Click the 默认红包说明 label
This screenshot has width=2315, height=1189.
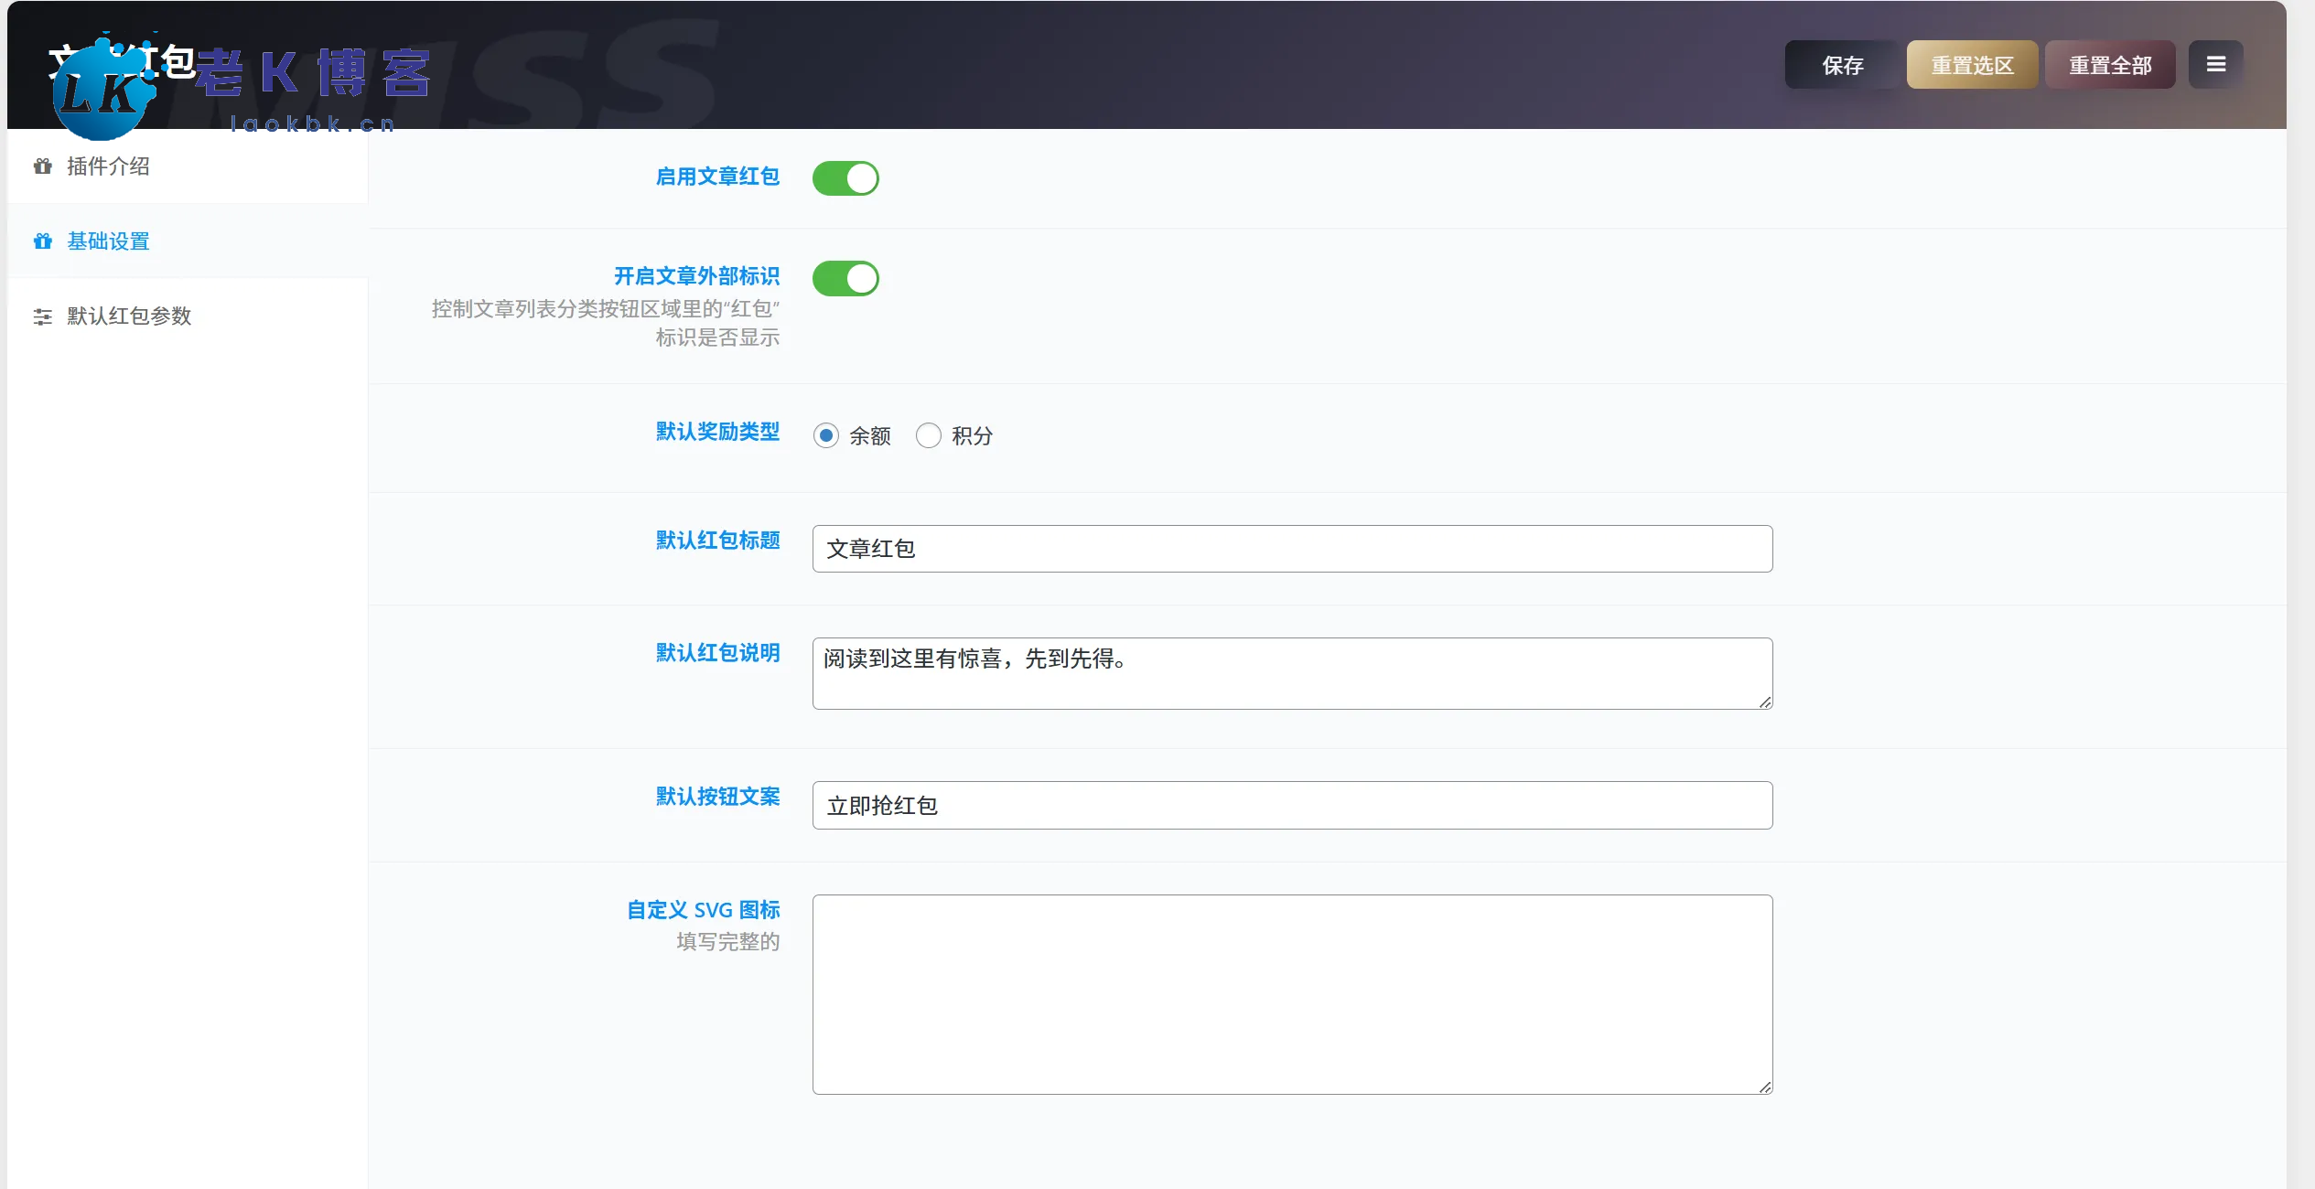(717, 653)
